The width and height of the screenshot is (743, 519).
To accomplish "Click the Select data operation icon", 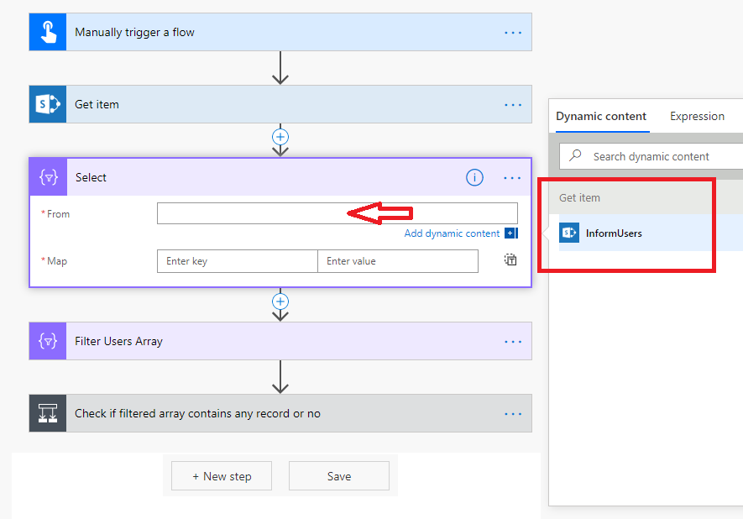I will point(47,177).
